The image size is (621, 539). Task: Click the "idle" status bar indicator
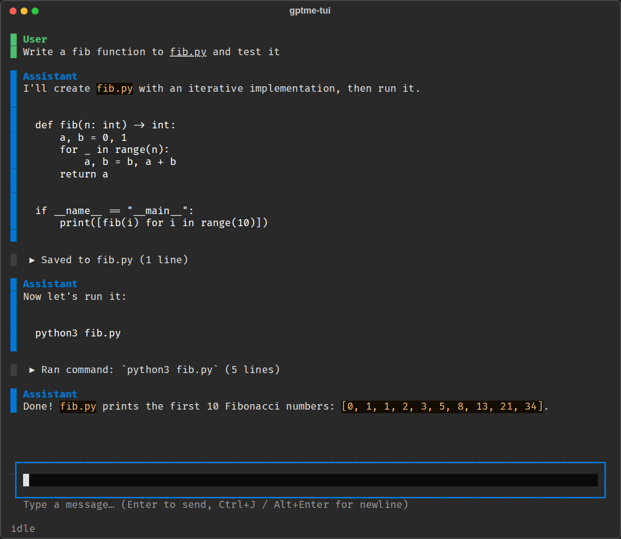coord(23,528)
